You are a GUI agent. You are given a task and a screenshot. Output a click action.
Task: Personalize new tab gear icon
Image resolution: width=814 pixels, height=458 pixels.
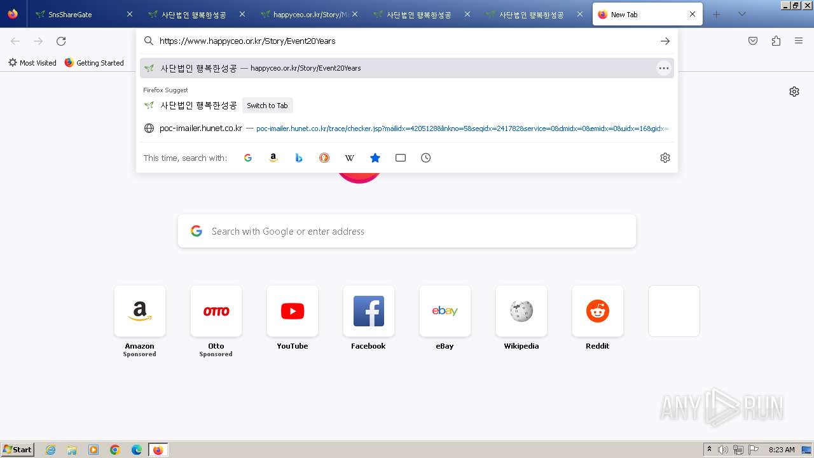tap(794, 92)
